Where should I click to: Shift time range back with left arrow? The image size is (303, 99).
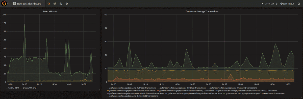(263, 4)
